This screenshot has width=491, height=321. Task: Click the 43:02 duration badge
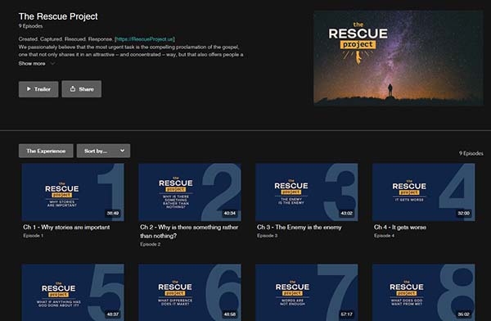[347, 213]
